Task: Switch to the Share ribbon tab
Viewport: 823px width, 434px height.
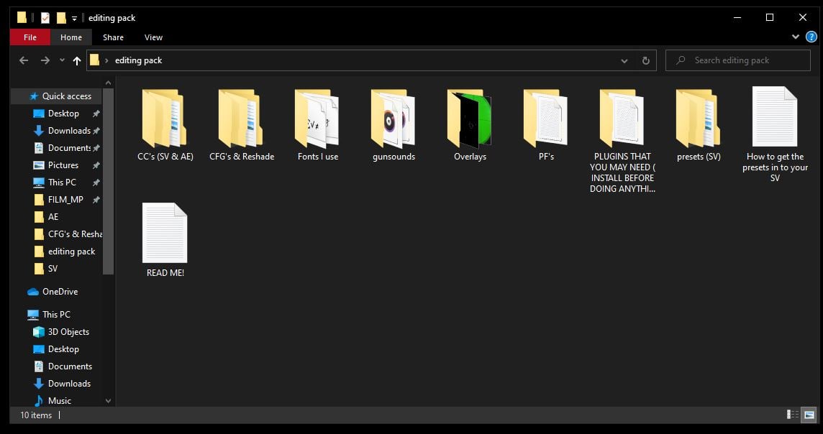Action: pyautogui.click(x=113, y=37)
